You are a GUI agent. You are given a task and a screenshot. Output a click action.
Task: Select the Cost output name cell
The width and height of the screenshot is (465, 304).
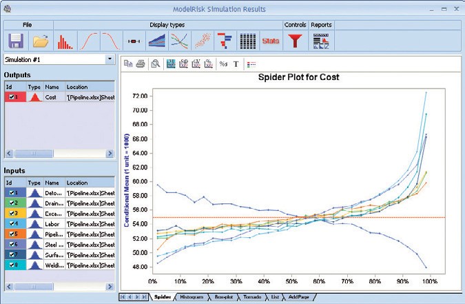54,97
